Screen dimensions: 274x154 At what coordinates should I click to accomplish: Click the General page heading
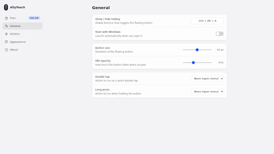[101, 8]
